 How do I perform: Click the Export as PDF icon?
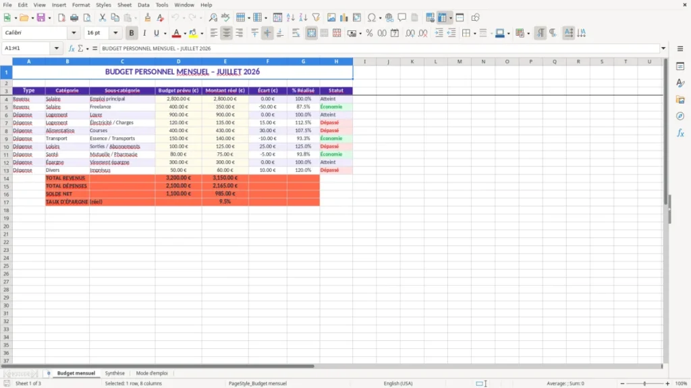[61, 18]
